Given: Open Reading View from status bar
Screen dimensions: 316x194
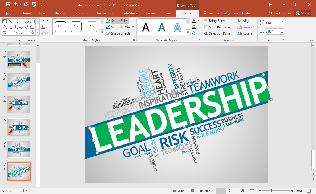Looking at the screenshot, I should coord(242,191).
